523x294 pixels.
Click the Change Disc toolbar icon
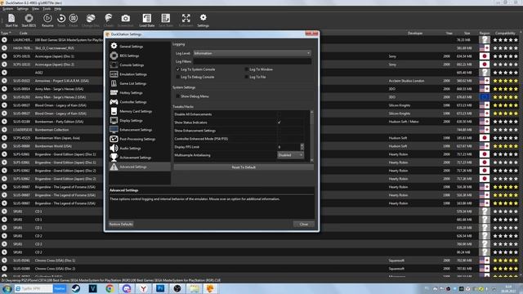coord(91,20)
